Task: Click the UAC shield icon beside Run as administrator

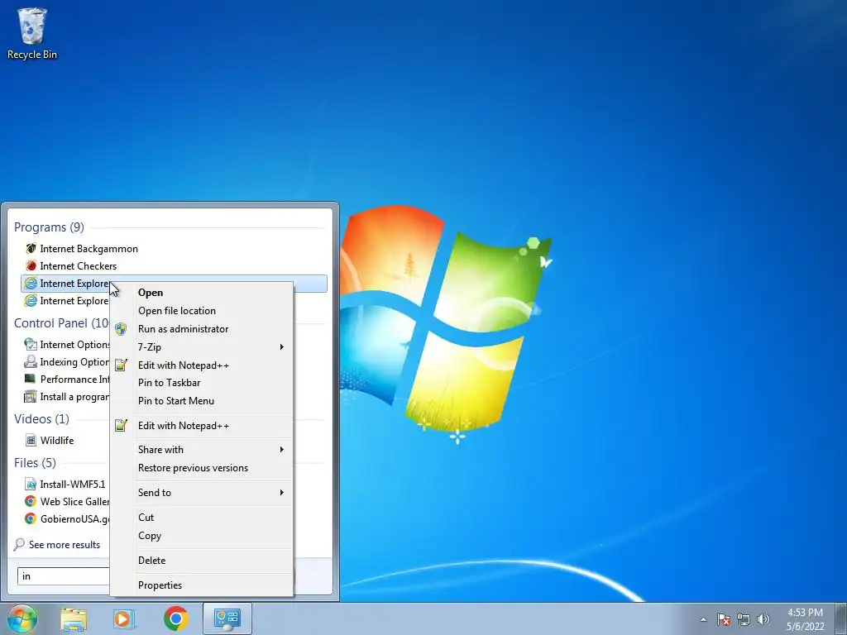Action: coord(121,329)
